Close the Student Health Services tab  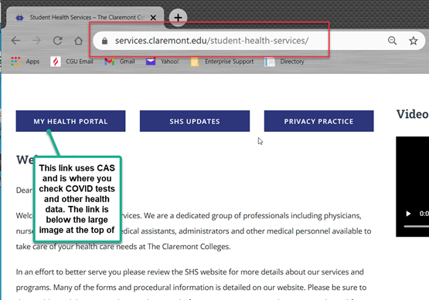[x=153, y=18]
